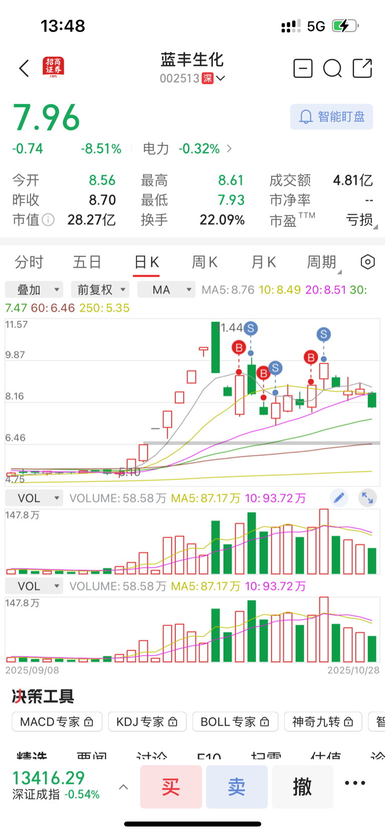Tap the minus watchlist icon
This screenshot has height=835, width=385.
pos(303,68)
